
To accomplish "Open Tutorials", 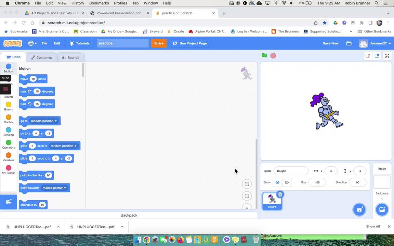I will pos(79,43).
